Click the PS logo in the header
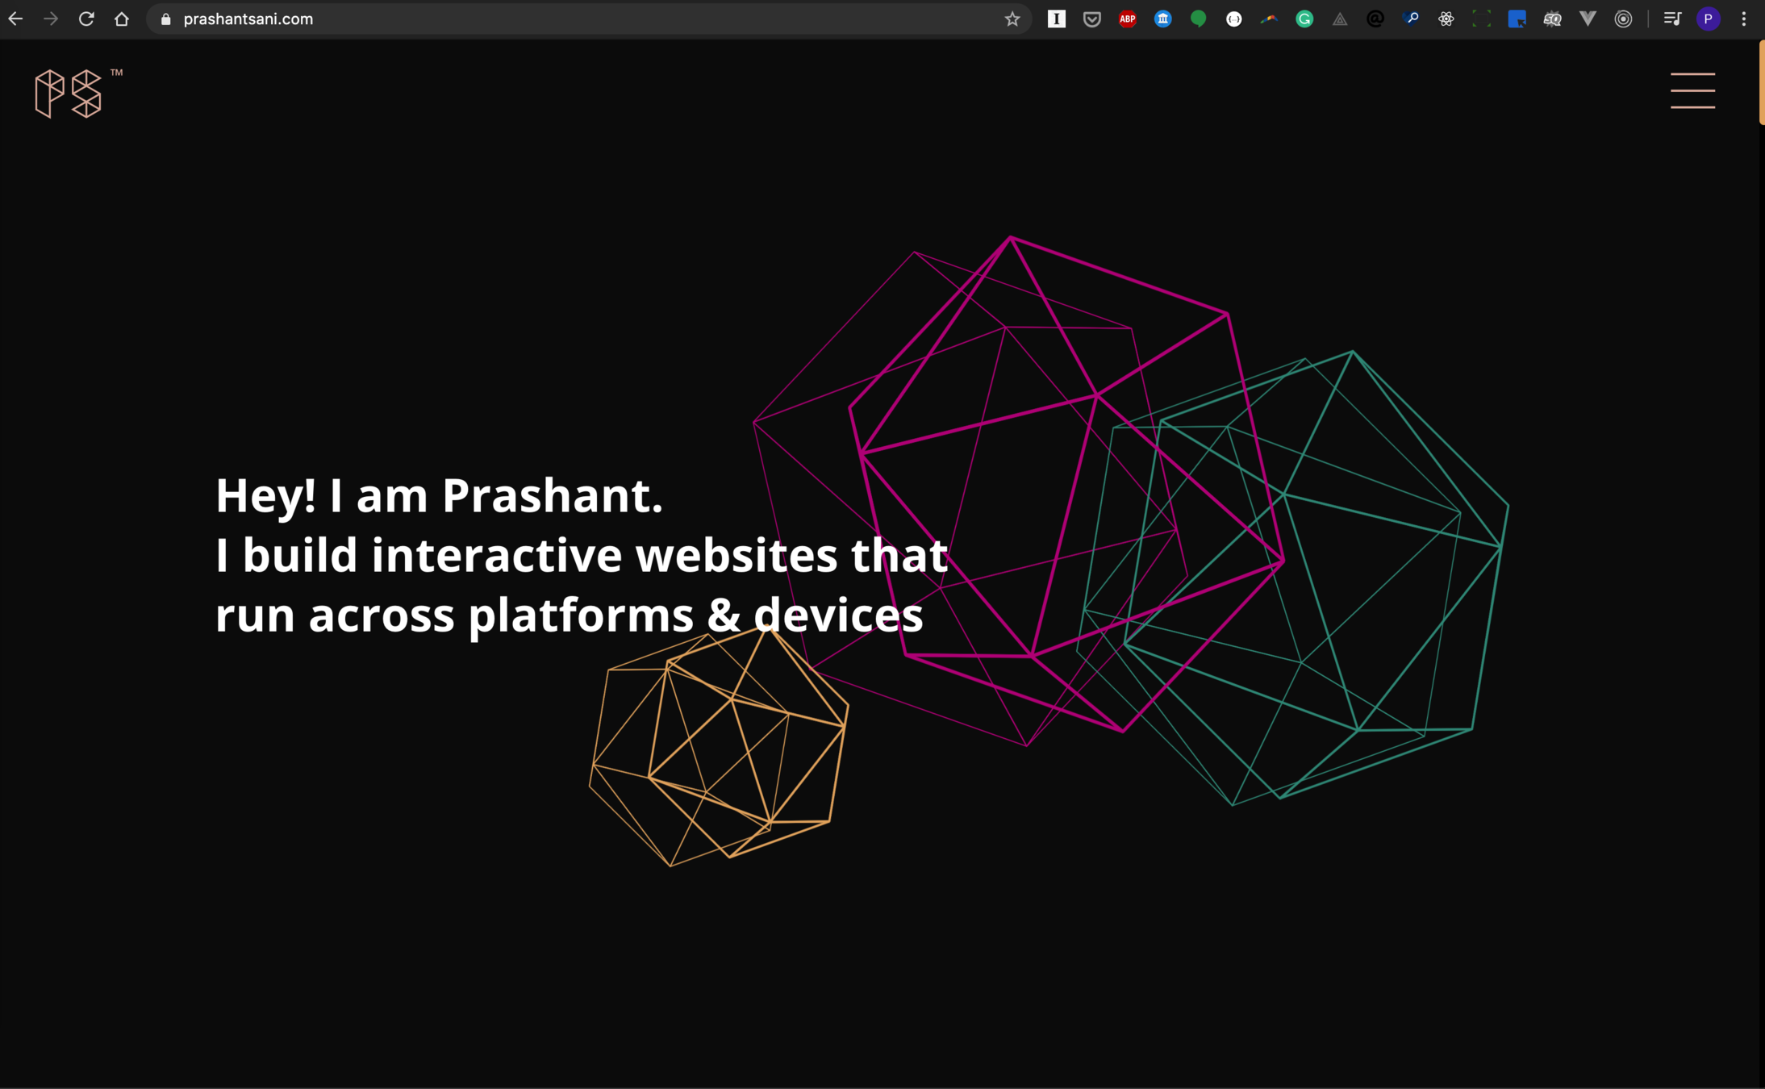 coord(69,94)
